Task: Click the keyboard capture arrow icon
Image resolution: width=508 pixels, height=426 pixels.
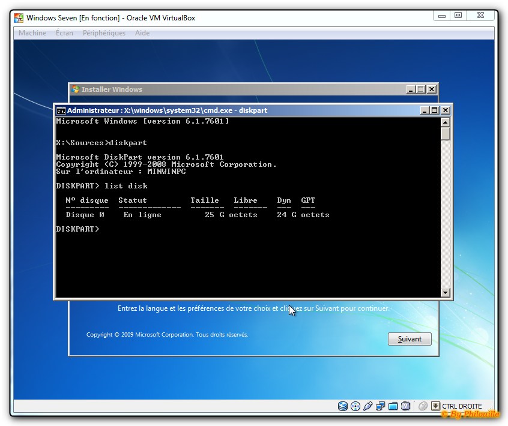Action: (x=435, y=406)
